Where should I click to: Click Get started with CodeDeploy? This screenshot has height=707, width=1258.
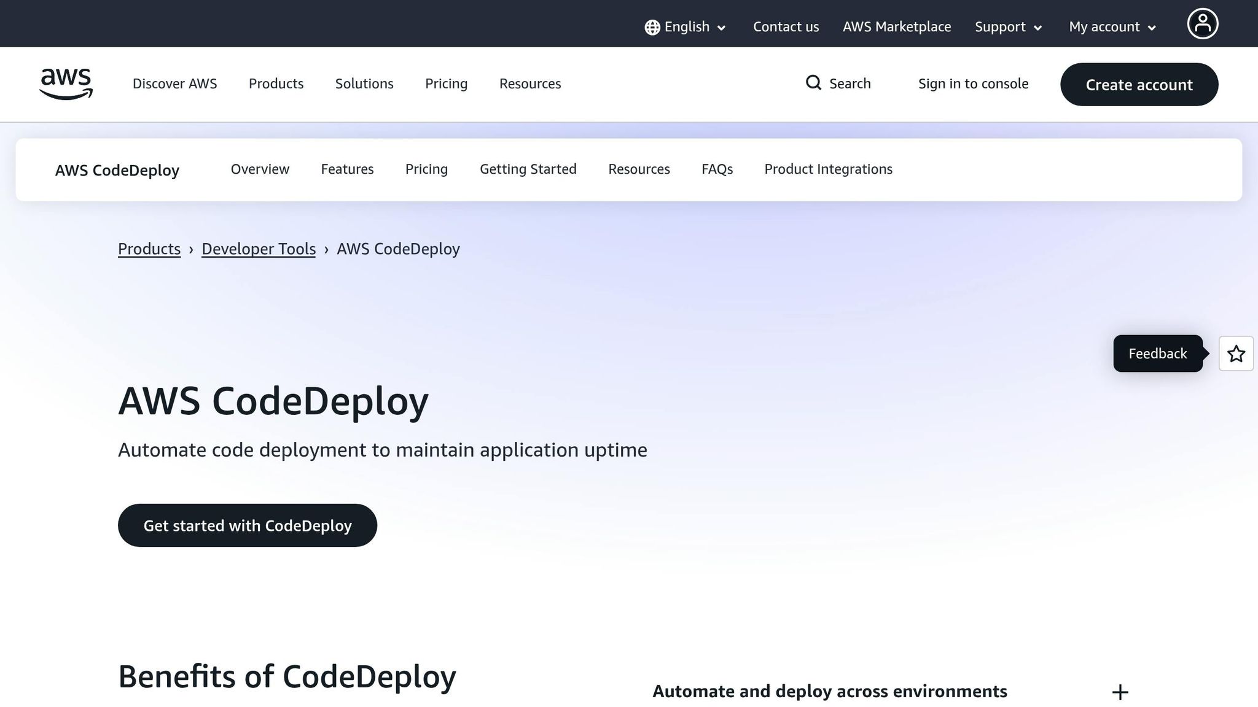click(247, 525)
